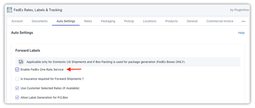The width and height of the screenshot is (255, 108).
Task: Select the Auto Settings tab
Action: pos(66,21)
